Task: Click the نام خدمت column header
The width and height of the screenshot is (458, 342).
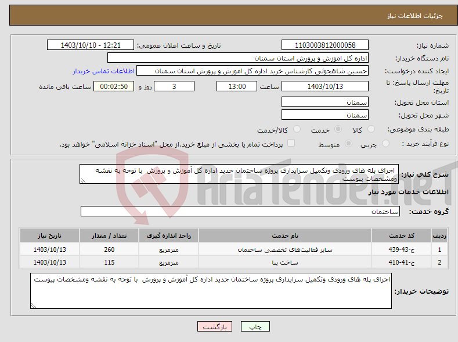Action: pyautogui.click(x=285, y=236)
